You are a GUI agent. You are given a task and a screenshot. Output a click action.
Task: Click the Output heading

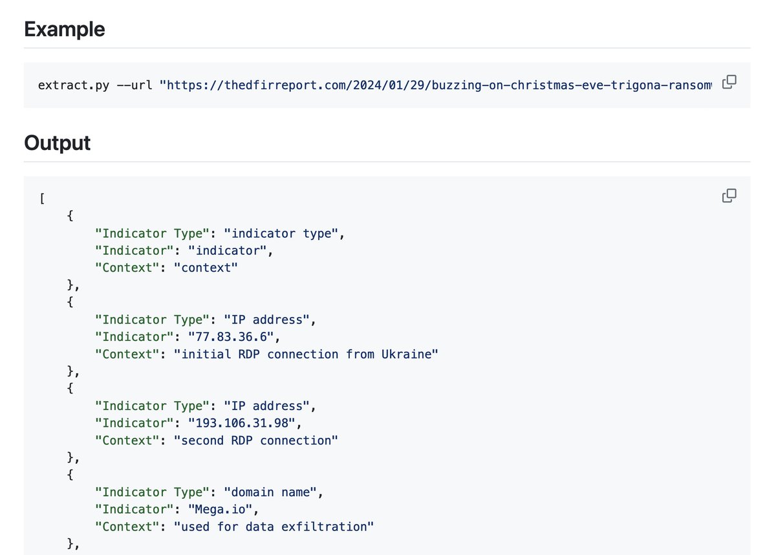coord(57,143)
